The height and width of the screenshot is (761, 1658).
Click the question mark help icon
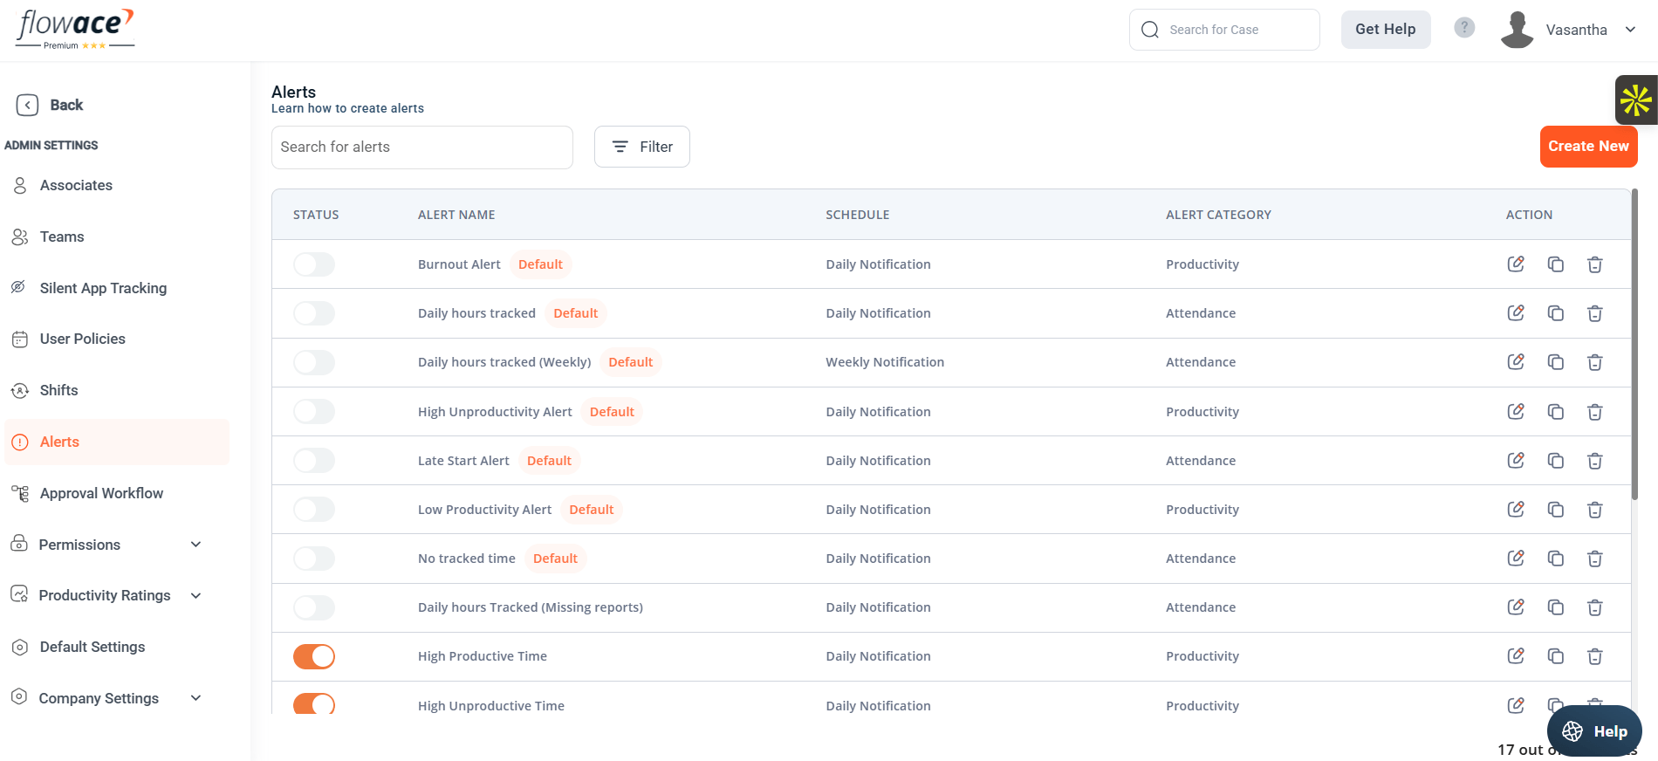click(x=1464, y=28)
